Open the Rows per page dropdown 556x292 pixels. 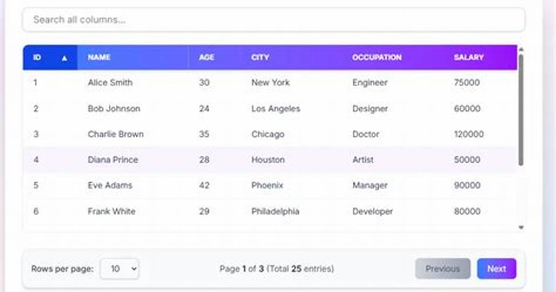click(x=119, y=269)
